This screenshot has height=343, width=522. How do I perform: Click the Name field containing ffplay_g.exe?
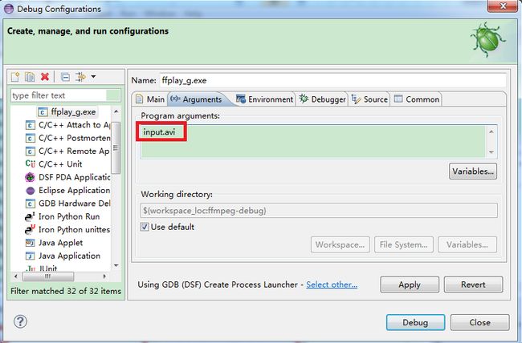coord(333,80)
